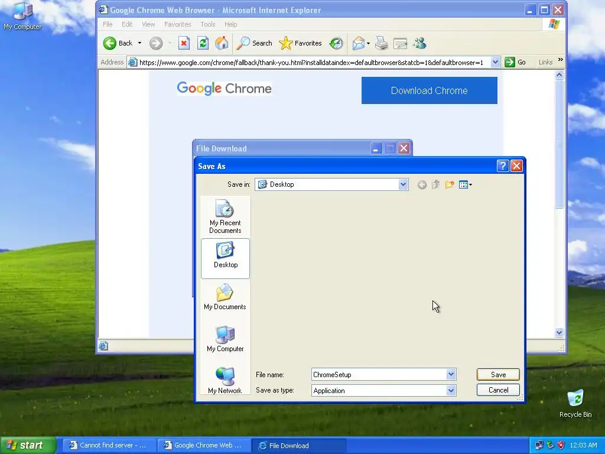Image resolution: width=605 pixels, height=454 pixels.
Task: Click the network connection tray icon
Action: pos(539,445)
